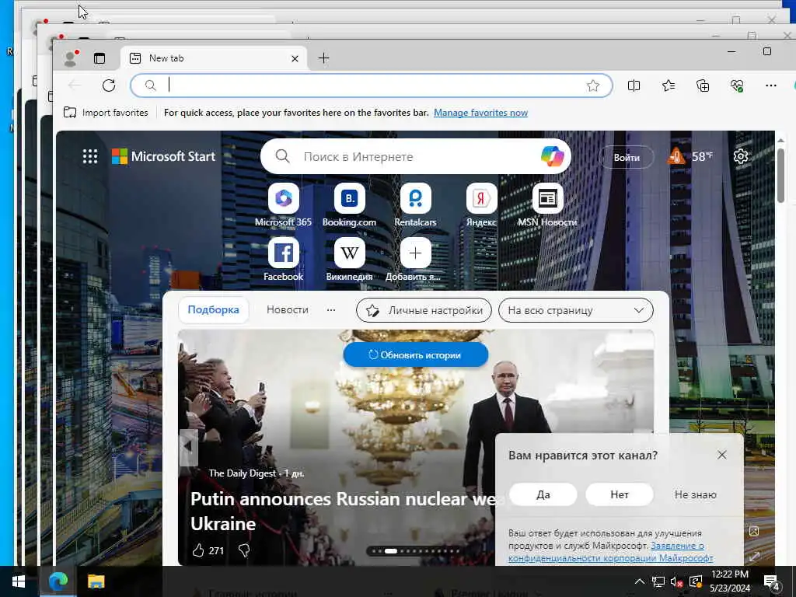Image resolution: width=796 pixels, height=597 pixels.
Task: Open Википедия quick link
Action: [x=349, y=260]
